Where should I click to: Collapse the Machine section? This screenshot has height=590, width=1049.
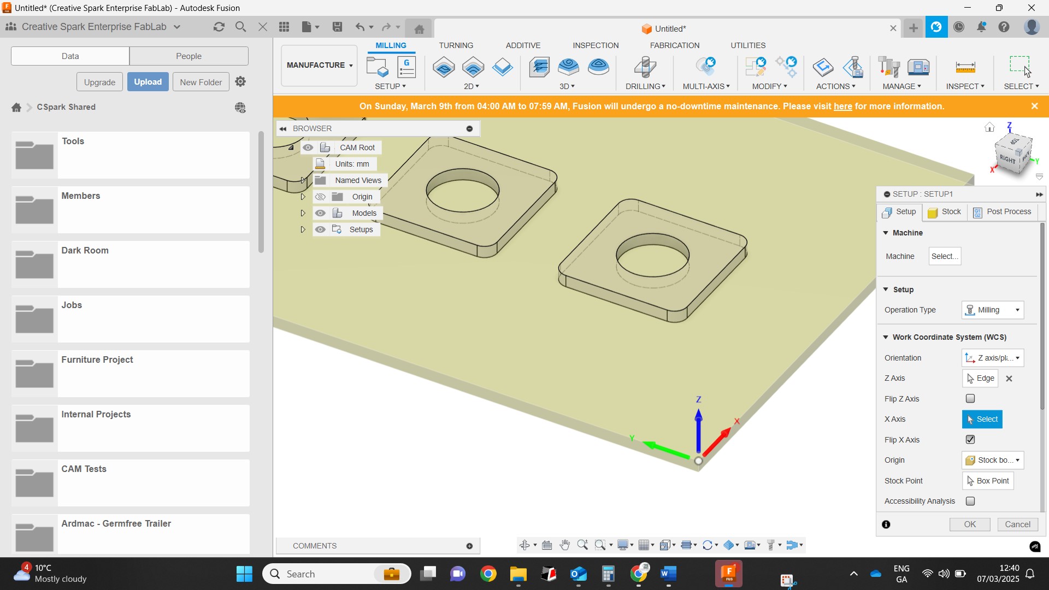point(886,233)
